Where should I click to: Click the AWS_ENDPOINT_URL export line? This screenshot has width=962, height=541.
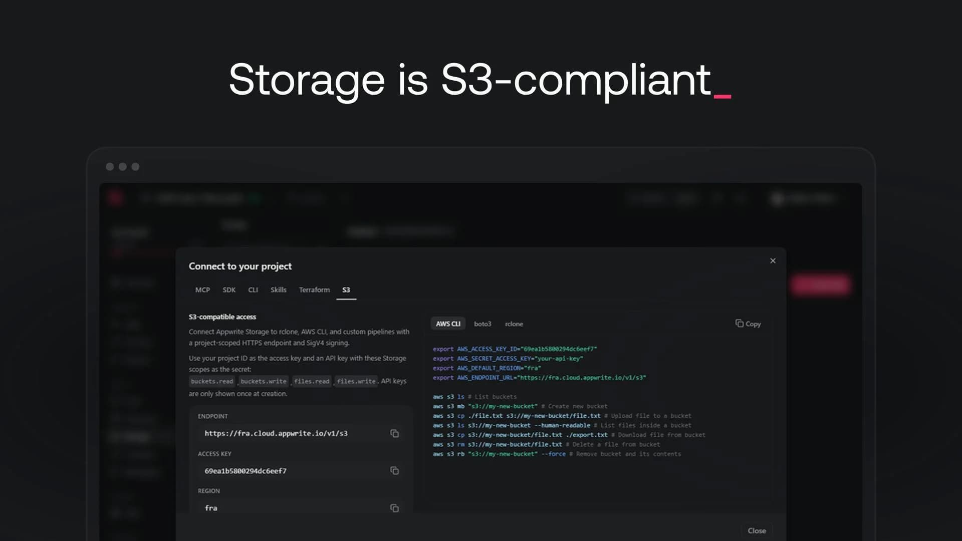point(540,378)
